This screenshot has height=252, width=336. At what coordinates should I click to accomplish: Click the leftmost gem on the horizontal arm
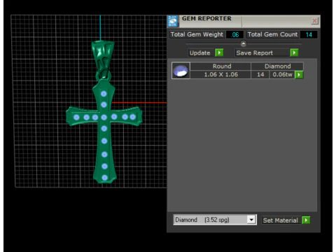[x=76, y=118]
